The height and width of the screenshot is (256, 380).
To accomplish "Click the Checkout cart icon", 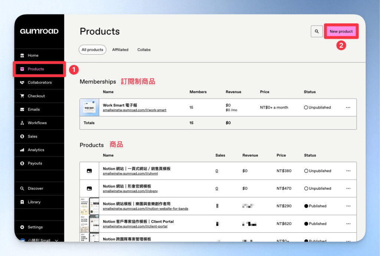I will click(22, 96).
